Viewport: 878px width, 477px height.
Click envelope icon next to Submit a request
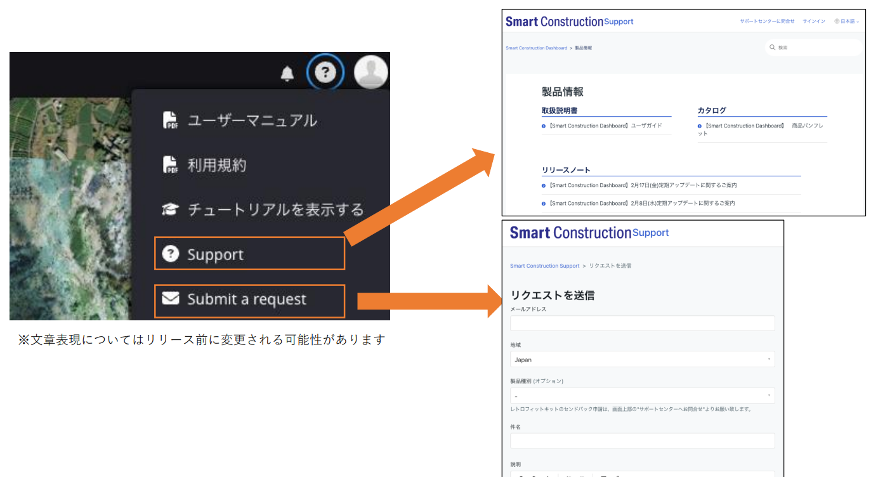tap(171, 298)
